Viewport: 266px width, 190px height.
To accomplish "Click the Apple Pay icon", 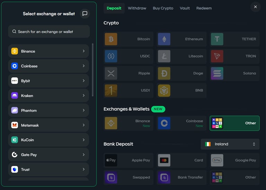I will [x=111, y=160].
